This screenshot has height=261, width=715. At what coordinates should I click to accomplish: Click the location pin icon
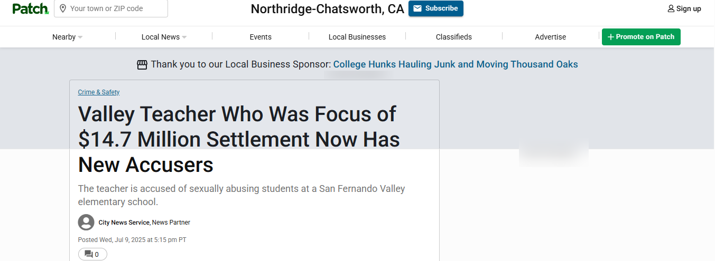click(x=63, y=8)
